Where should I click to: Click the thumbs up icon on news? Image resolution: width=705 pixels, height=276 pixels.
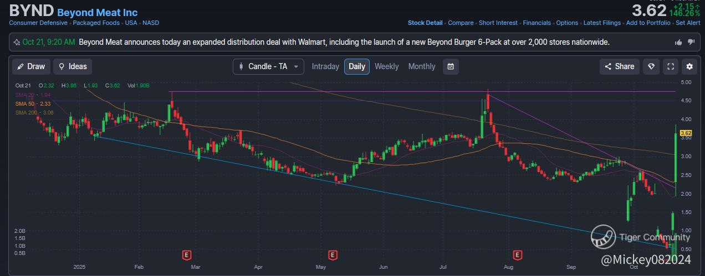click(678, 42)
